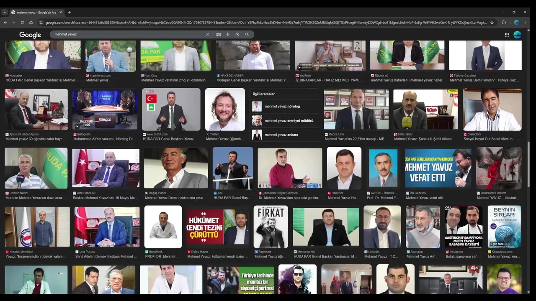Open the Kitapyurdu.com 'Mehmet Yavuz kim' caption
Image resolution: width=536 pixels, height=301 pixels.
click(x=504, y=256)
